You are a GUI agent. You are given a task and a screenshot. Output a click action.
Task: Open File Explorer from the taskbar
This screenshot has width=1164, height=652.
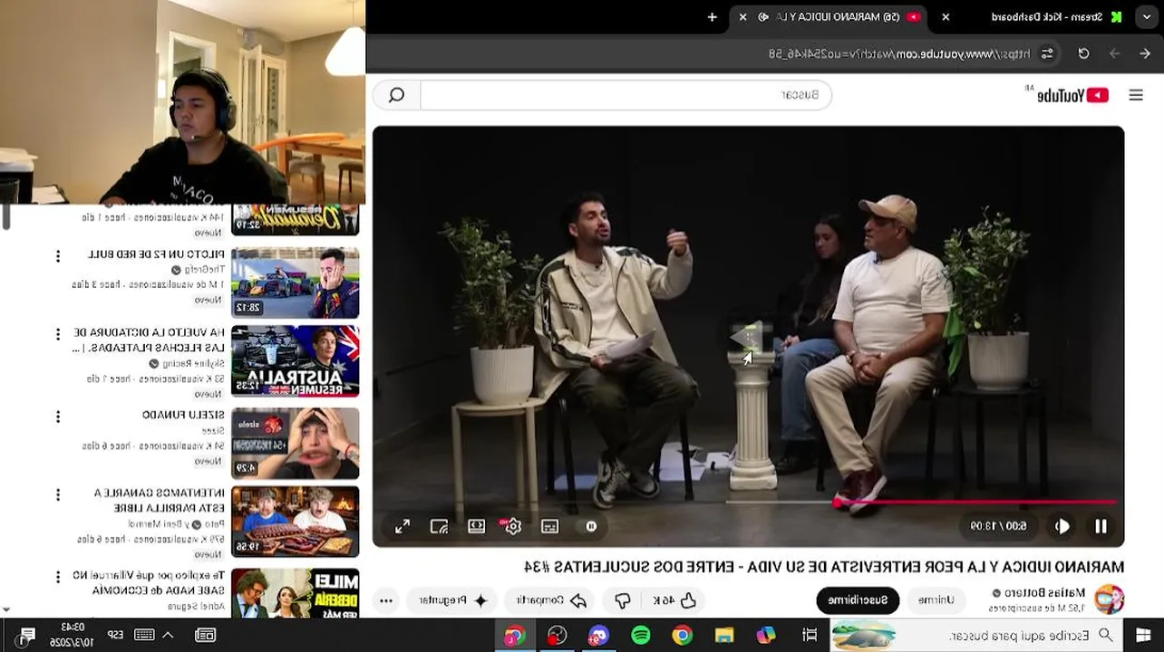click(724, 635)
